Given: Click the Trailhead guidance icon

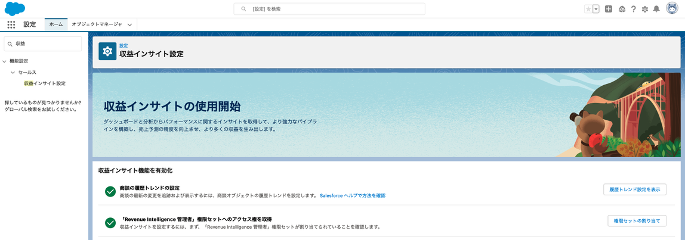Looking at the screenshot, I should point(622,9).
